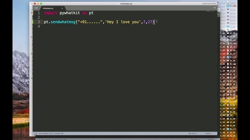Go to previous tab with left arrow
This screenshot has width=250, height=140.
pyautogui.click(x=35, y=8)
